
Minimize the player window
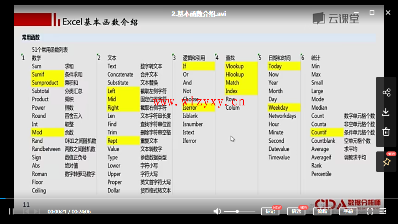tap(356, 13)
